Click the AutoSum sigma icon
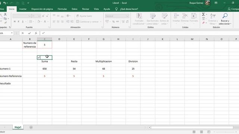The height and width of the screenshot is (134, 239). click(x=203, y=14)
